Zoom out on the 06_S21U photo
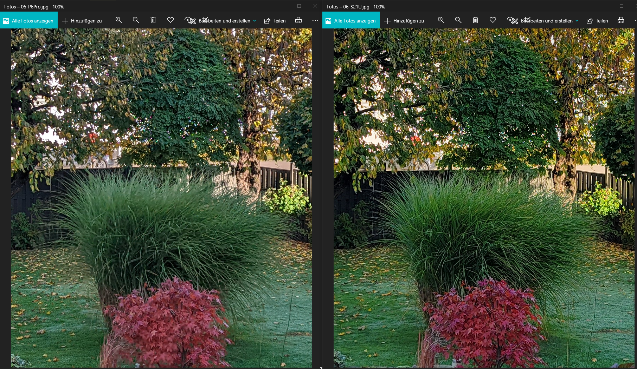This screenshot has height=369, width=637. (458, 20)
